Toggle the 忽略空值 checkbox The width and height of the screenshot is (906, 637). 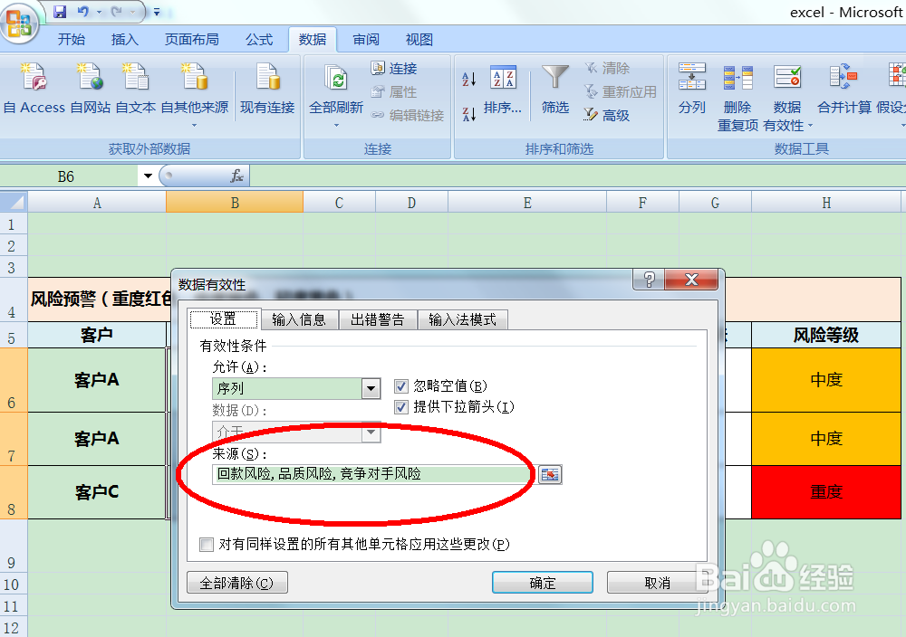[x=400, y=385]
